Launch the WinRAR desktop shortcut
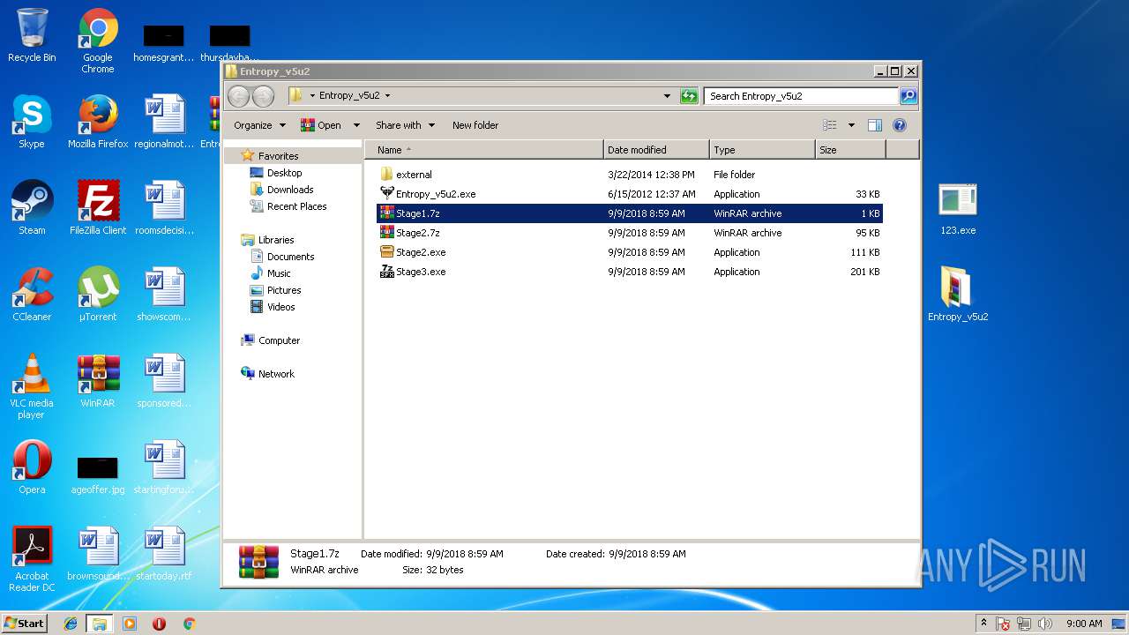The height and width of the screenshot is (635, 1129). (98, 382)
